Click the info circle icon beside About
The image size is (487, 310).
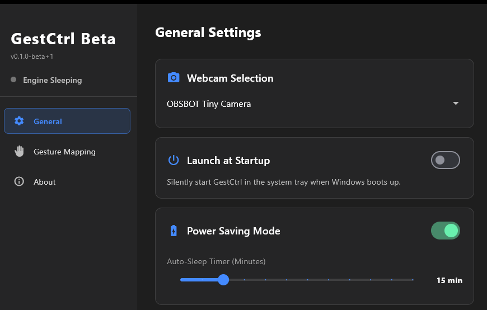(19, 181)
